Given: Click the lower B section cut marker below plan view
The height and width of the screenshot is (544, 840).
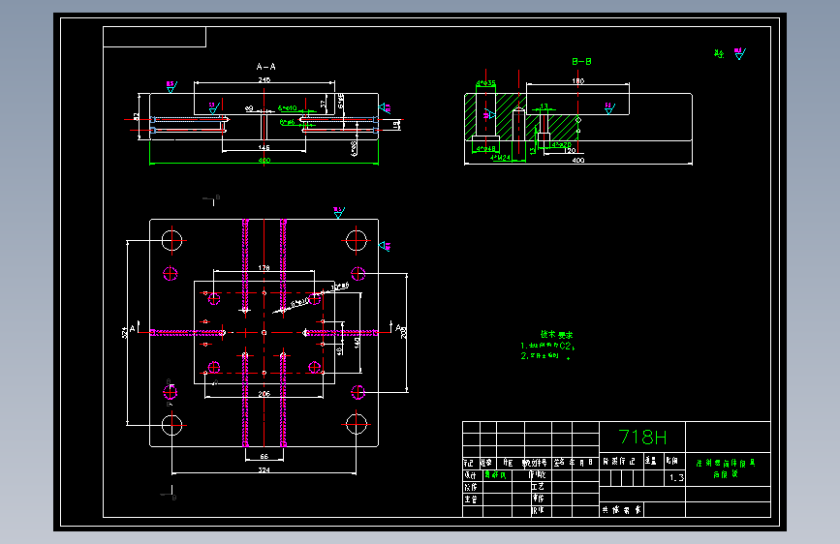Looking at the screenshot, I should point(169,493).
